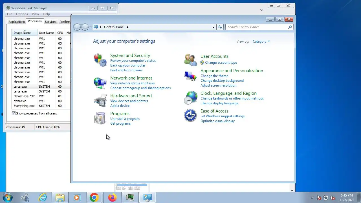This screenshot has width=361, height=203.
Task: Open Programs disc box icon
Action: 100,118
